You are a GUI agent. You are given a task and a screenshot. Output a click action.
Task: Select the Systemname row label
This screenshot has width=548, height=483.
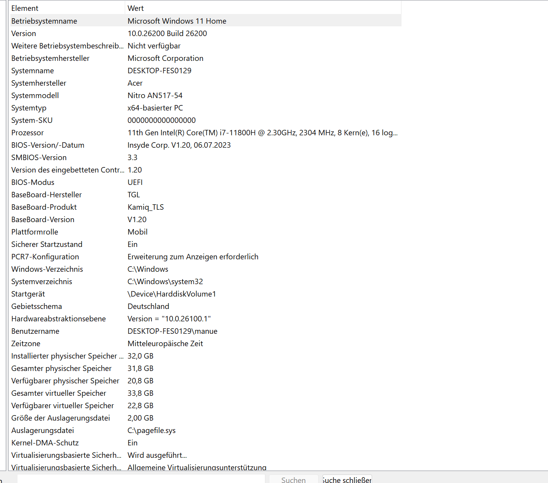click(33, 71)
